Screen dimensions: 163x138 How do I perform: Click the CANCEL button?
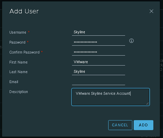tap(120, 125)
